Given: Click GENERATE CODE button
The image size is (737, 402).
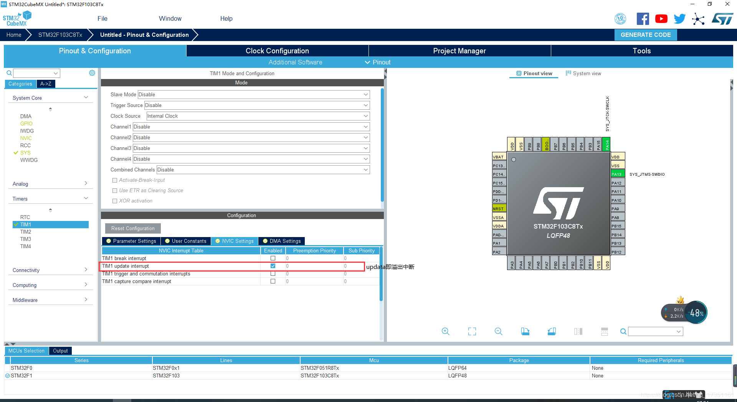Looking at the screenshot, I should pos(646,35).
